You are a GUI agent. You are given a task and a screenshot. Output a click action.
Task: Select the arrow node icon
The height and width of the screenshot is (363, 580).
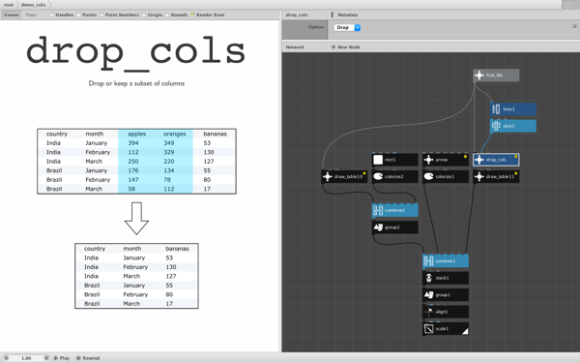coord(428,160)
